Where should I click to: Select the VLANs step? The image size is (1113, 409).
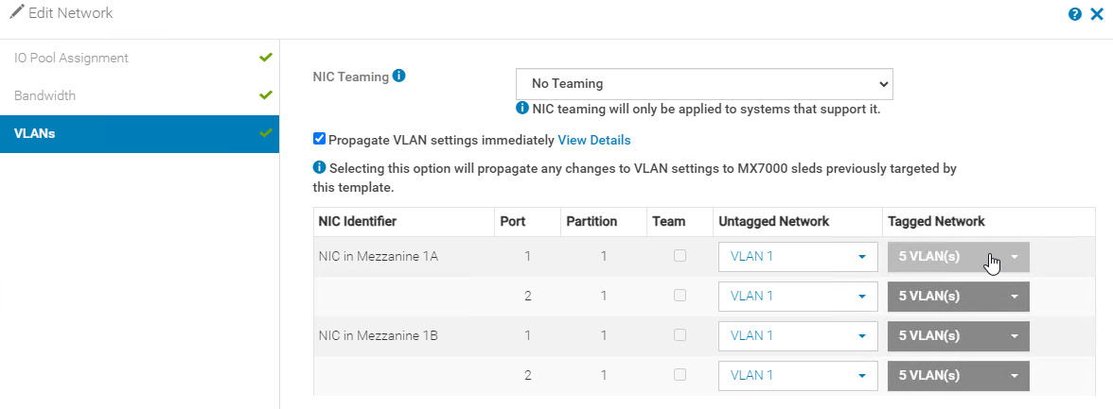(x=35, y=133)
